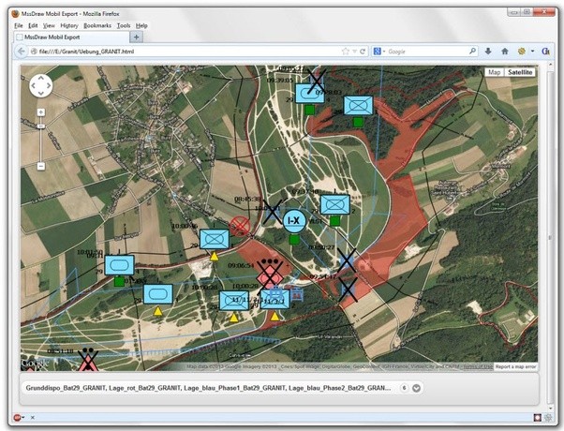
Task: Click the layer list text Grunddispo_Bat29_GRANIT
Action: [x=66, y=388]
